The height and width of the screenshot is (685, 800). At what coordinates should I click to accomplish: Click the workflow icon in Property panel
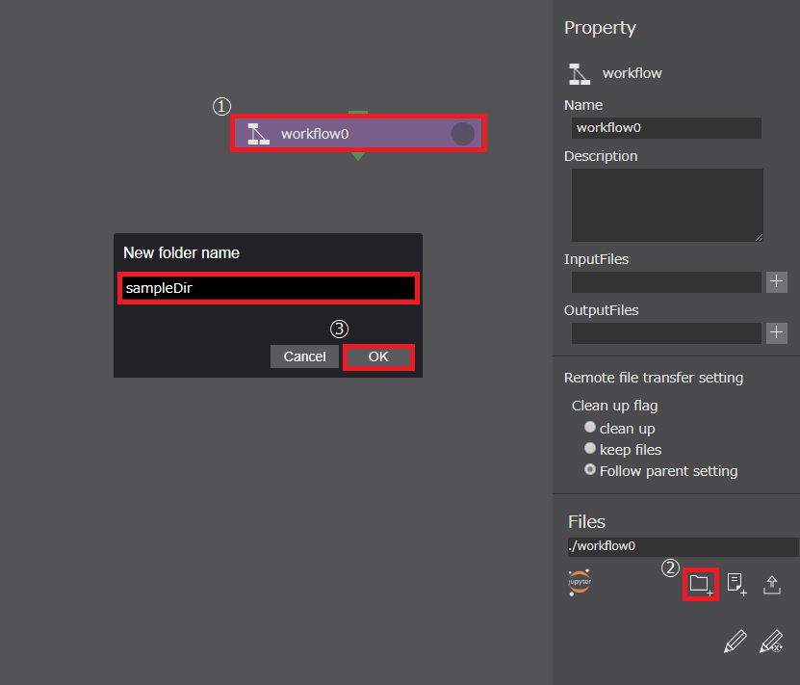point(579,73)
